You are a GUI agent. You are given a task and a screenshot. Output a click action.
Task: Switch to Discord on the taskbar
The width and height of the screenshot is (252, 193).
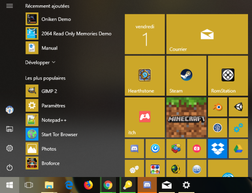click(x=147, y=185)
